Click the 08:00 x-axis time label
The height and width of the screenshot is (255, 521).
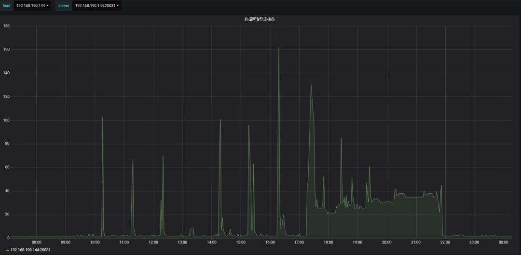[37, 242]
